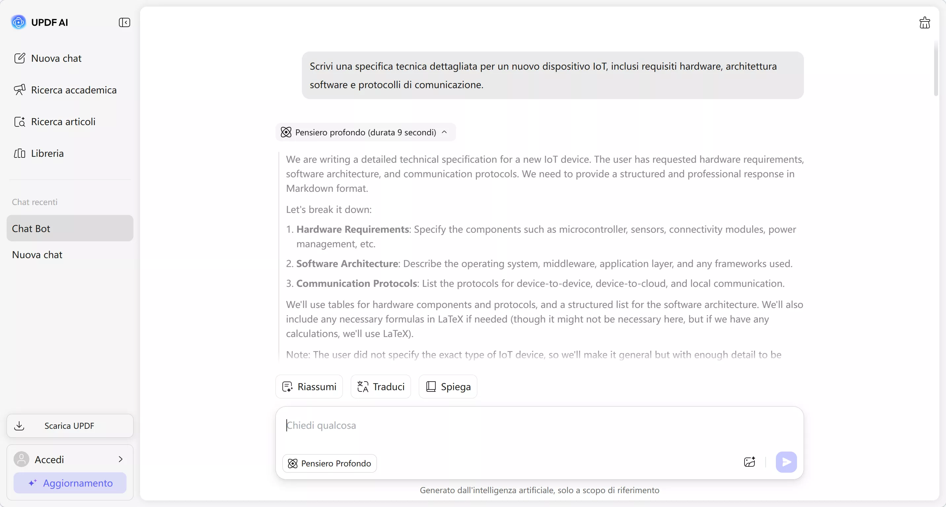Click the Aggiornamento upgrade button
Image resolution: width=946 pixels, height=507 pixels.
70,483
